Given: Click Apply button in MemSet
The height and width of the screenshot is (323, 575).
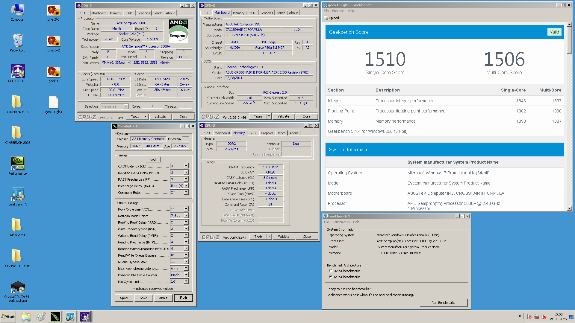Looking at the screenshot, I should pos(124,298).
